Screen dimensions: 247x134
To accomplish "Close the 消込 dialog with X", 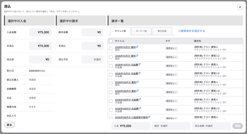I will [x=240, y=7].
